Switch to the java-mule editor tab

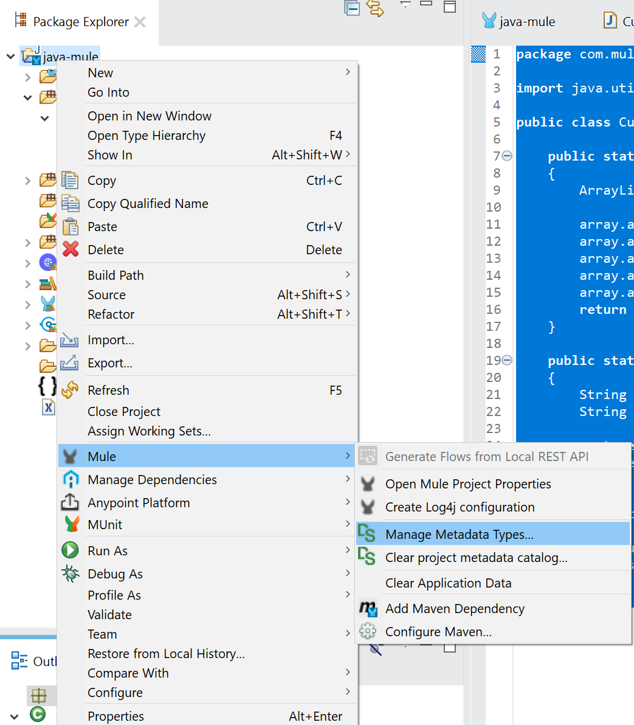526,22
